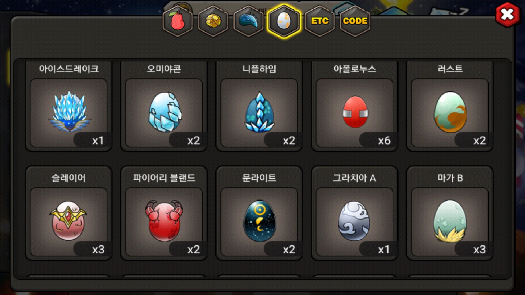Pick the 문라이트 starry night egg
The height and width of the screenshot is (295, 525).
coord(259,222)
